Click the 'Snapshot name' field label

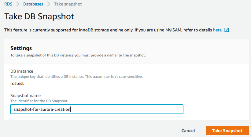(x=25, y=96)
